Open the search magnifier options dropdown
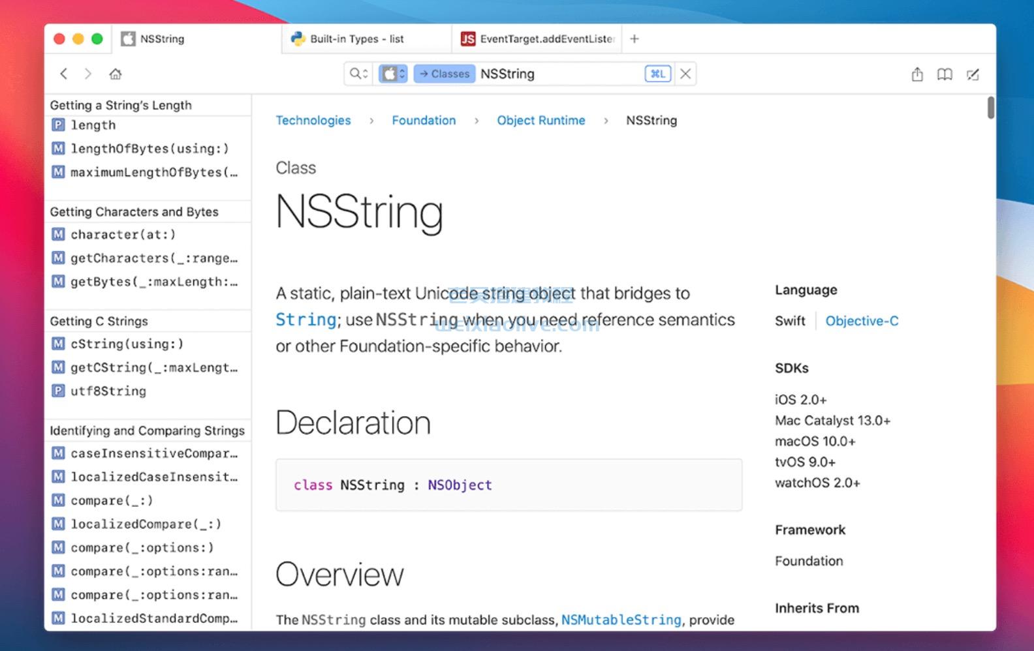1034x651 pixels. coord(358,74)
